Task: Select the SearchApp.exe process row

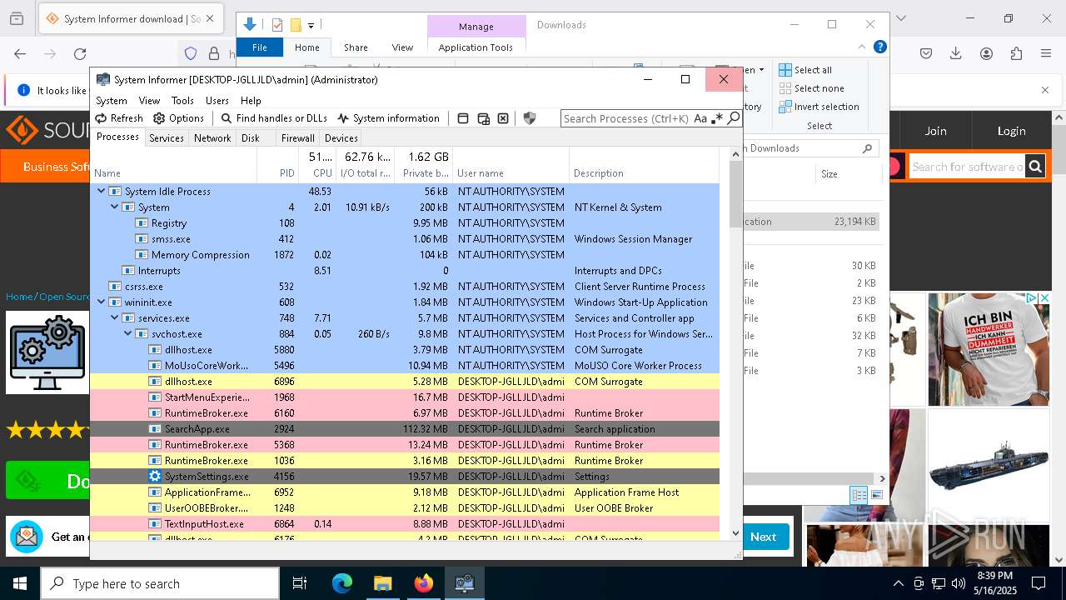Action: click(x=405, y=428)
